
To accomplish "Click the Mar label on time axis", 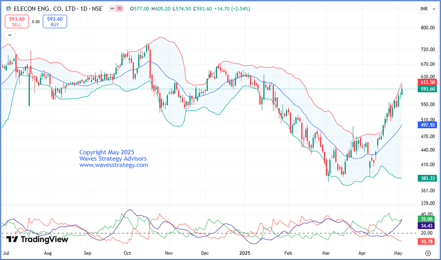I will (326, 253).
